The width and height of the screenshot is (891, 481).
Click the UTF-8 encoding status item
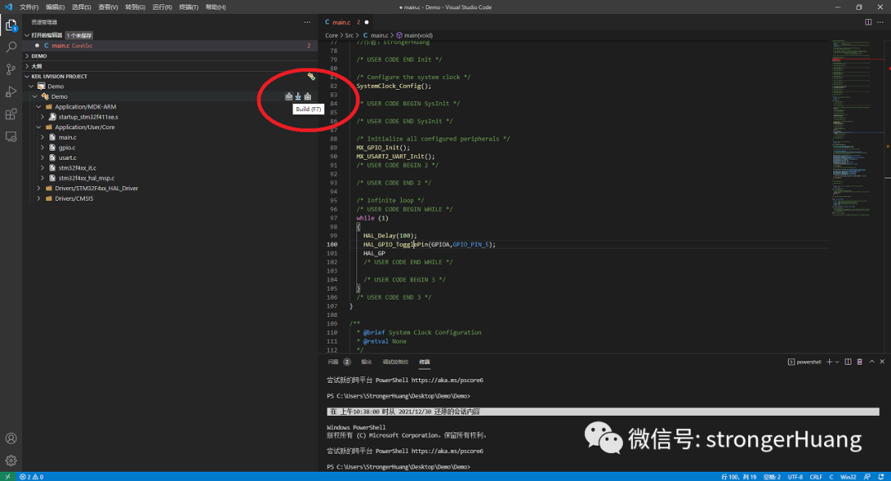(794, 477)
